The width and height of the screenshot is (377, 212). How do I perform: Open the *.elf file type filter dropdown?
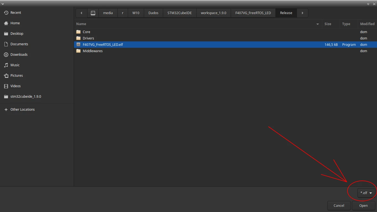(x=366, y=193)
